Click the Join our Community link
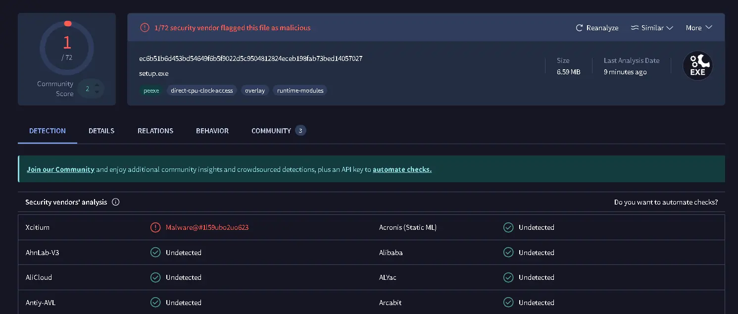Viewport: 738px width, 314px height. click(x=60, y=169)
